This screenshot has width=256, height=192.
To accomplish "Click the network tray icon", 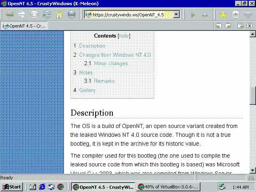I will point(222,187).
